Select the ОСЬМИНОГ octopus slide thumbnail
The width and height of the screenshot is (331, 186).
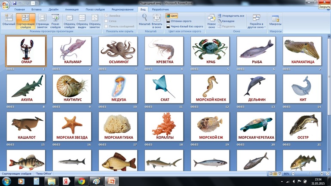[x=118, y=51]
